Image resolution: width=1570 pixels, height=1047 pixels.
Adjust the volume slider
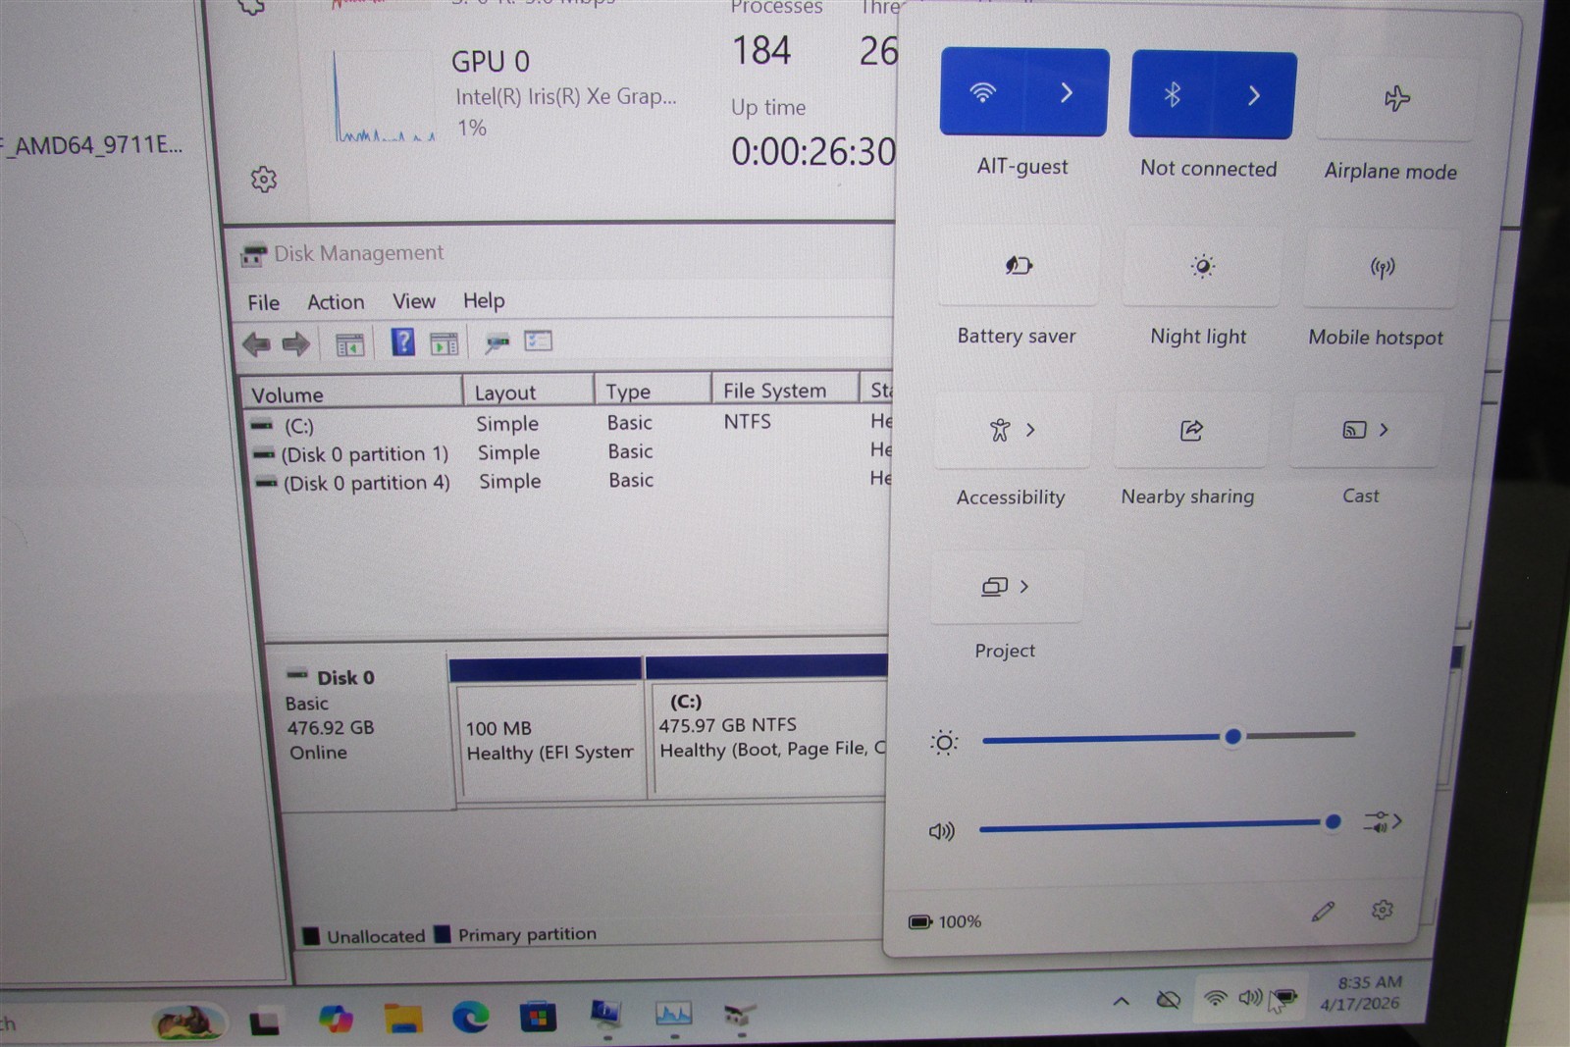point(1160,825)
